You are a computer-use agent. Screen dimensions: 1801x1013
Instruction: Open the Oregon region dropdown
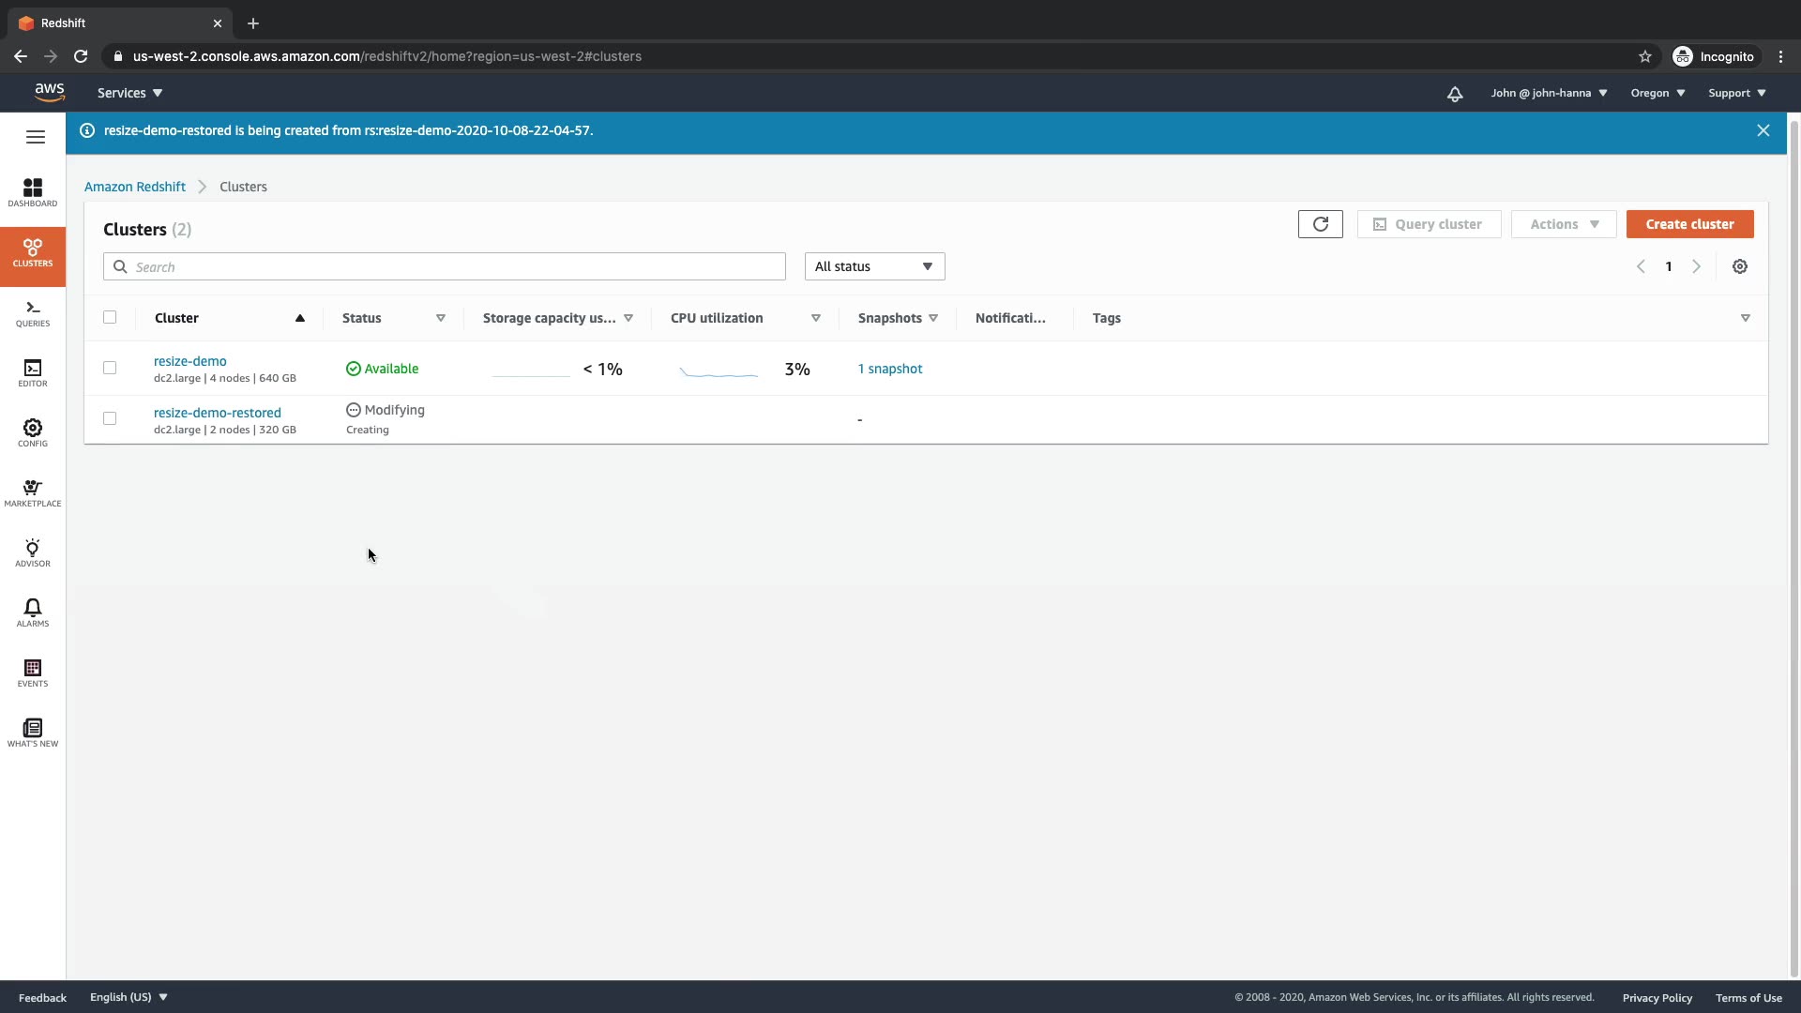1657,93
